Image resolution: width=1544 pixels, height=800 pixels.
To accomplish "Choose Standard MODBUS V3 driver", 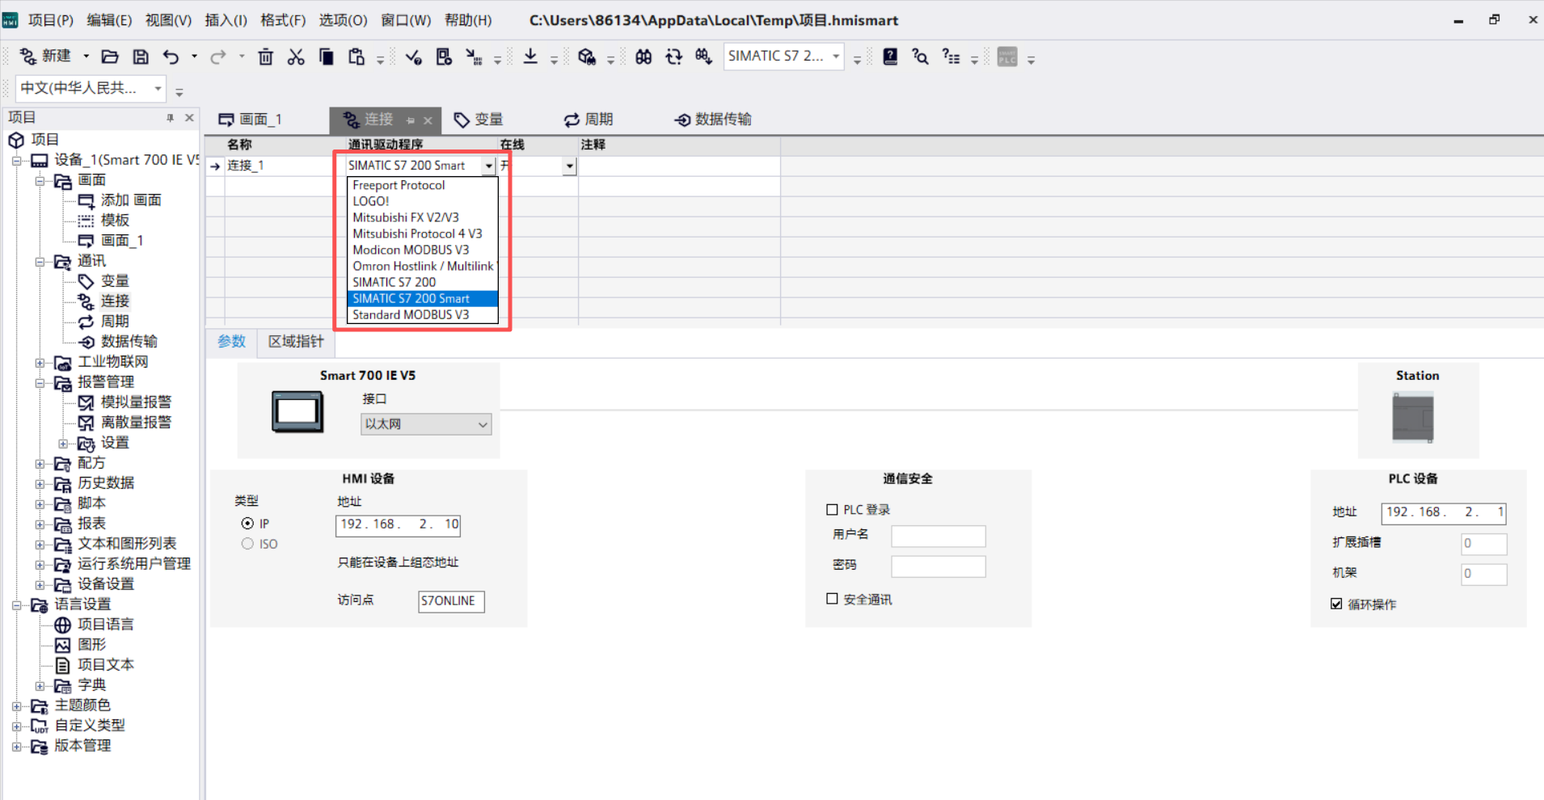I will click(422, 314).
